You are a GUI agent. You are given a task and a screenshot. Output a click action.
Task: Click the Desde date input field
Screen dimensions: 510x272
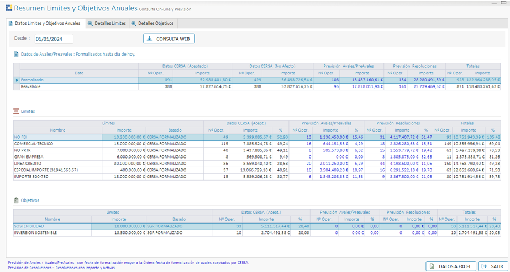(54, 39)
